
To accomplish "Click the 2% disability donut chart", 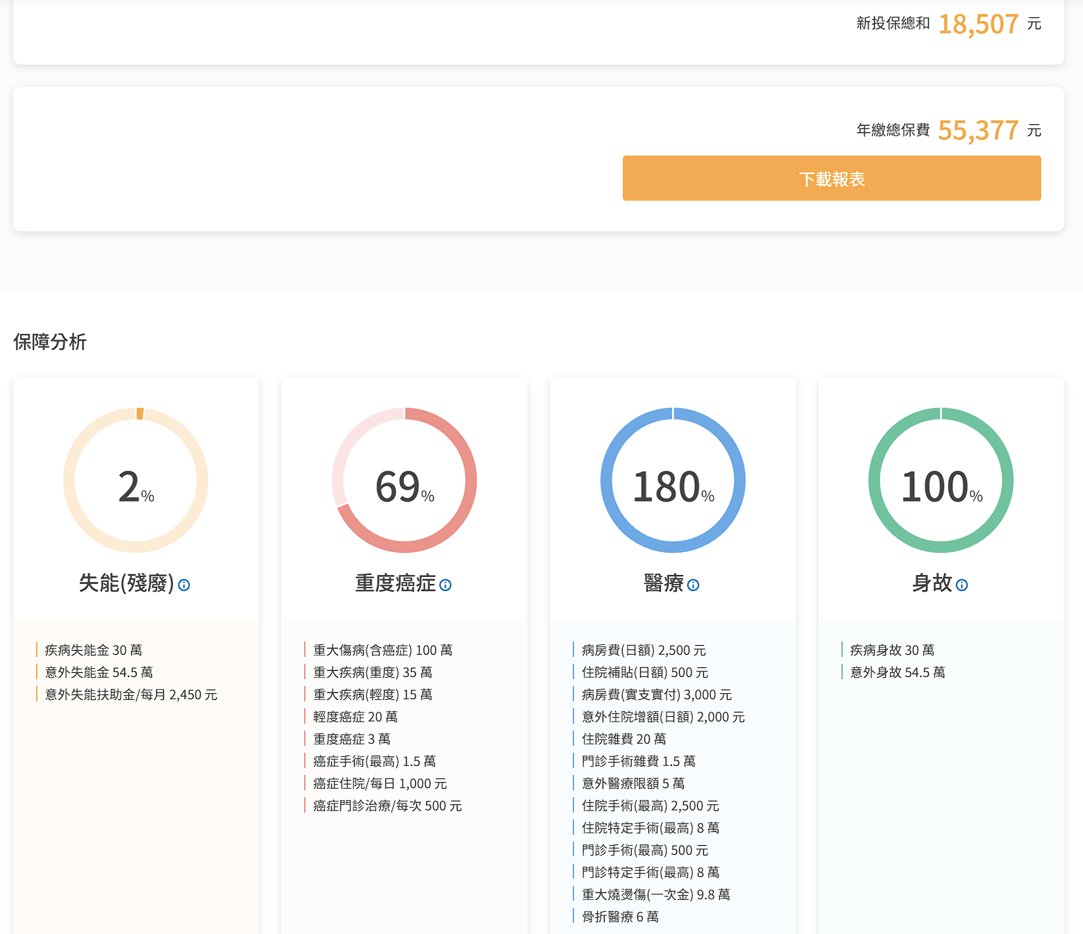I will click(136, 481).
